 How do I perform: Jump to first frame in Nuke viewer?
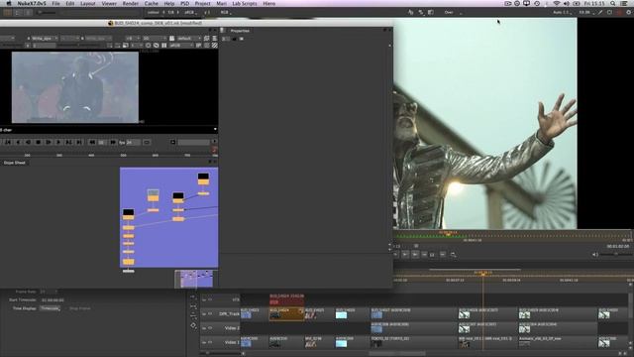(x=8, y=142)
